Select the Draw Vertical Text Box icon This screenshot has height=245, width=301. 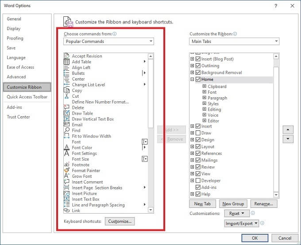(66, 119)
